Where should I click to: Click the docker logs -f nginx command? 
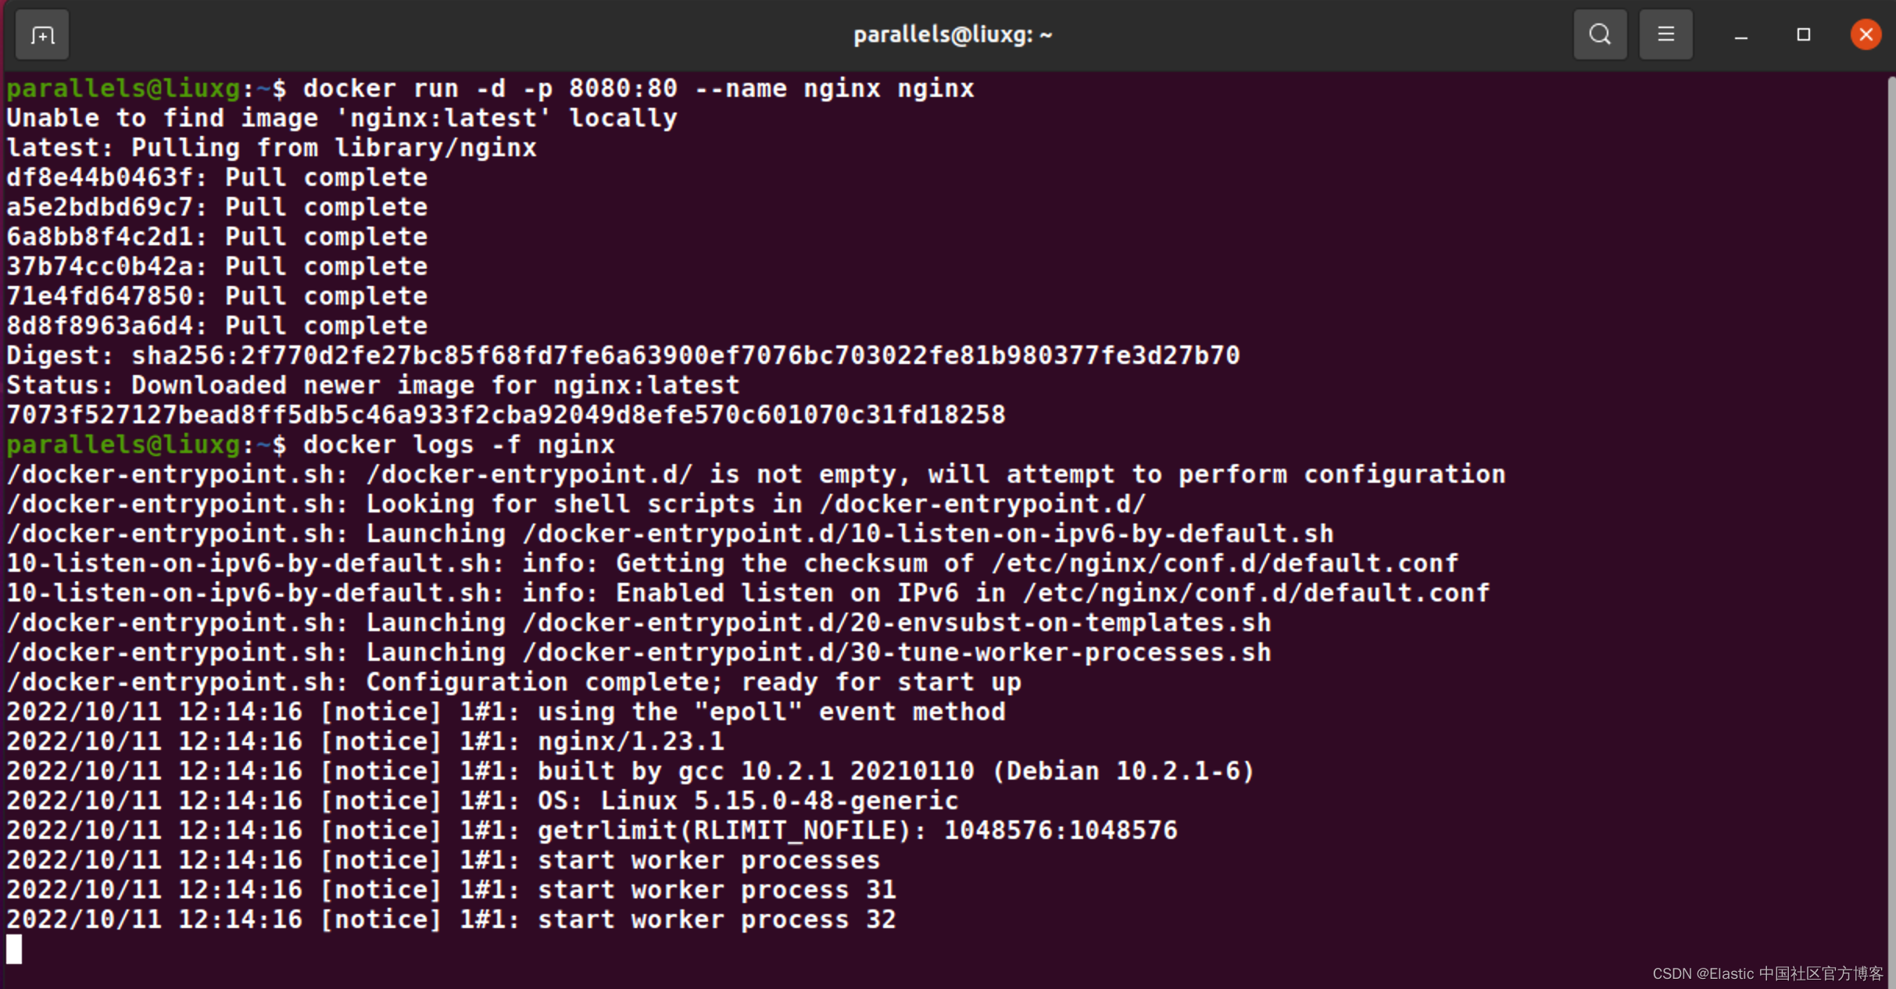tap(458, 445)
